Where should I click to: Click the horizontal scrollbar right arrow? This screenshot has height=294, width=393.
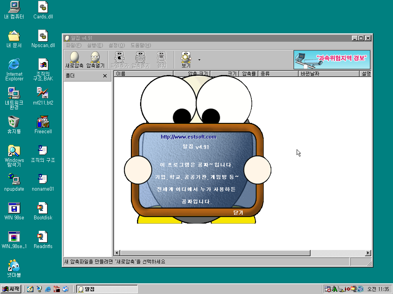(x=368, y=253)
